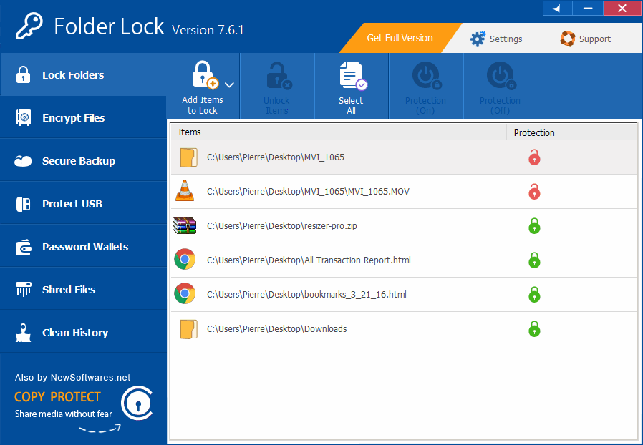The image size is (643, 445).
Task: Open the Lock Folders section
Action: click(x=83, y=74)
